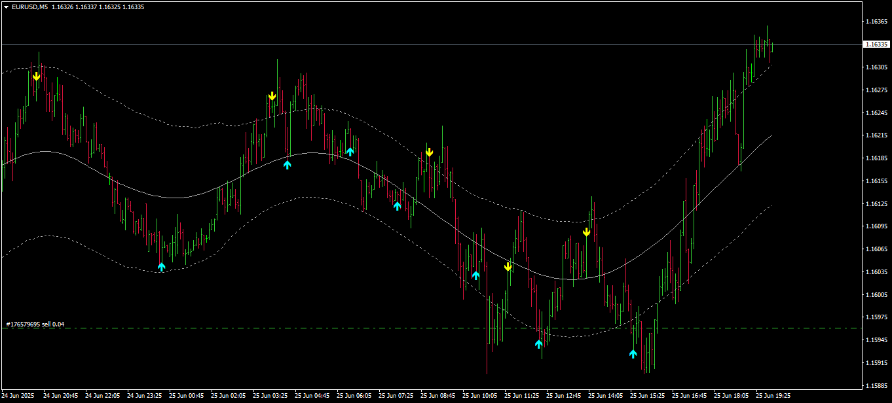This screenshot has width=892, height=403.
Task: Click the last cyan buy arrow near 25 Jun 15:25
Action: [633, 354]
